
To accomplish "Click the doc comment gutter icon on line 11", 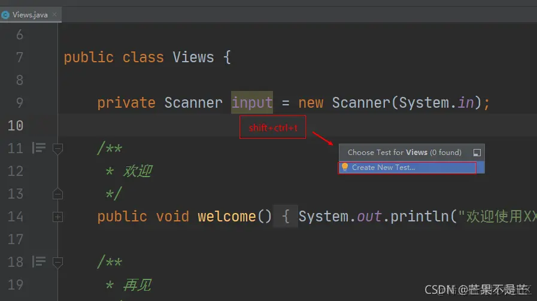I will point(39,148).
